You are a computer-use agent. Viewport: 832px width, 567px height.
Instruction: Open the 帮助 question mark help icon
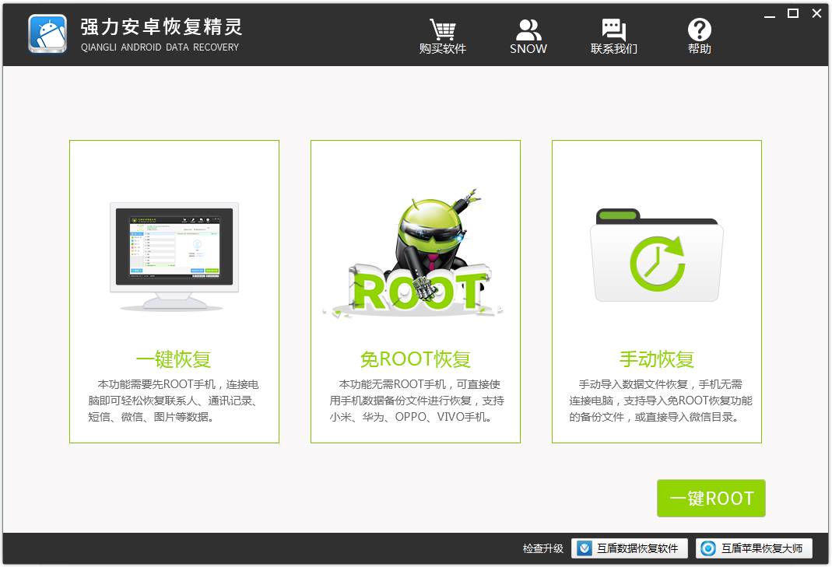click(699, 30)
